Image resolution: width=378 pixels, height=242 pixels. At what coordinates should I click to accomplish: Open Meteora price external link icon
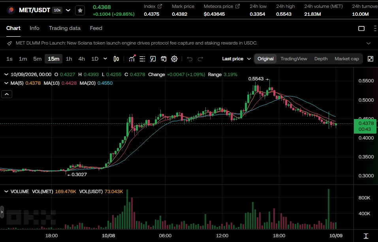click(x=238, y=6)
